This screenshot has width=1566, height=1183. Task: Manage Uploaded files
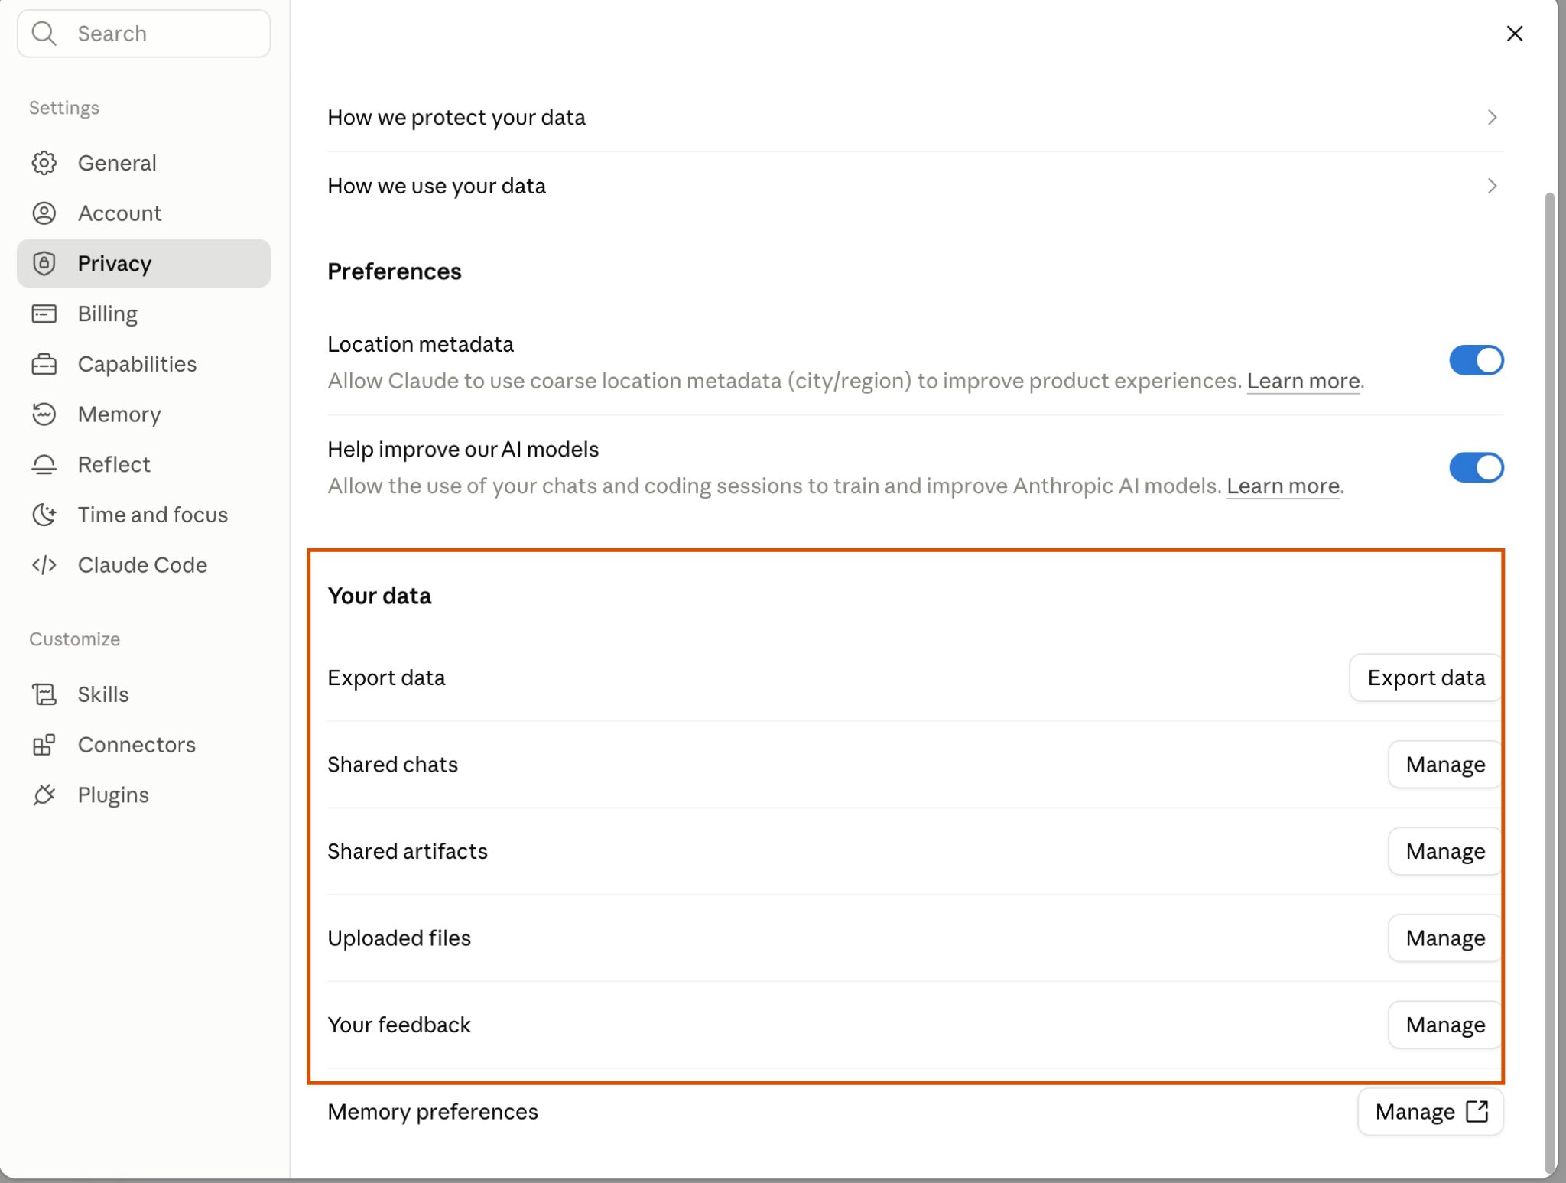coord(1445,938)
